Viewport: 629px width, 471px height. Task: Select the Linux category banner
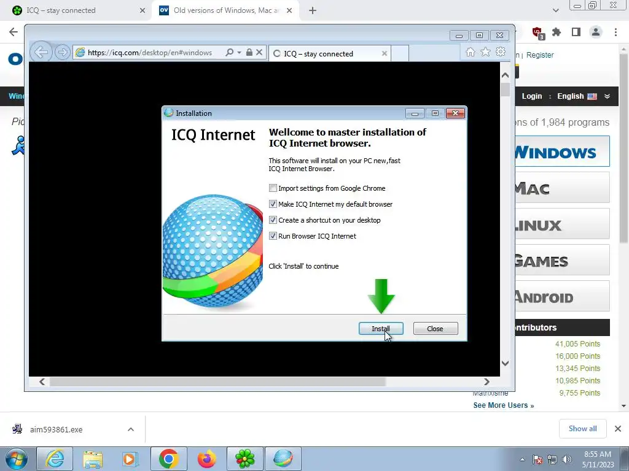pos(563,224)
